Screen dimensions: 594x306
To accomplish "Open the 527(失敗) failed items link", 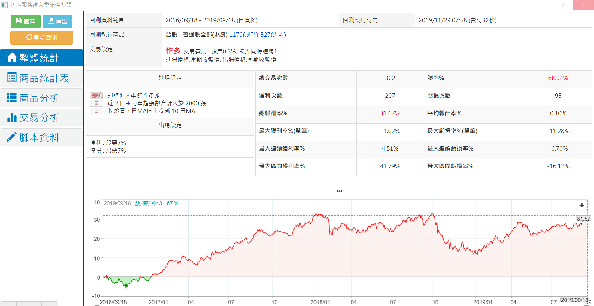I will [x=273, y=35].
